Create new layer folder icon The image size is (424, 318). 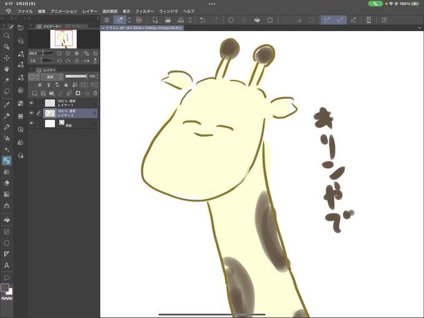(x=52, y=94)
